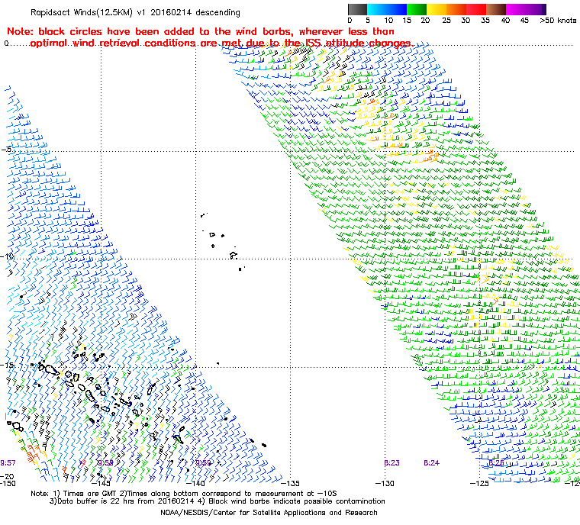Click the '0' label under the gray legend color
580x525 pixels.
point(350,21)
